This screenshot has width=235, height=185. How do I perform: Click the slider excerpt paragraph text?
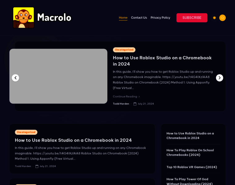click(163, 80)
